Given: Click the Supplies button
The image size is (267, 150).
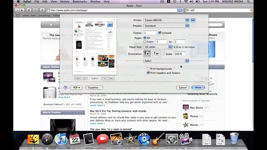Looking at the screenshot, I should tap(94, 87).
